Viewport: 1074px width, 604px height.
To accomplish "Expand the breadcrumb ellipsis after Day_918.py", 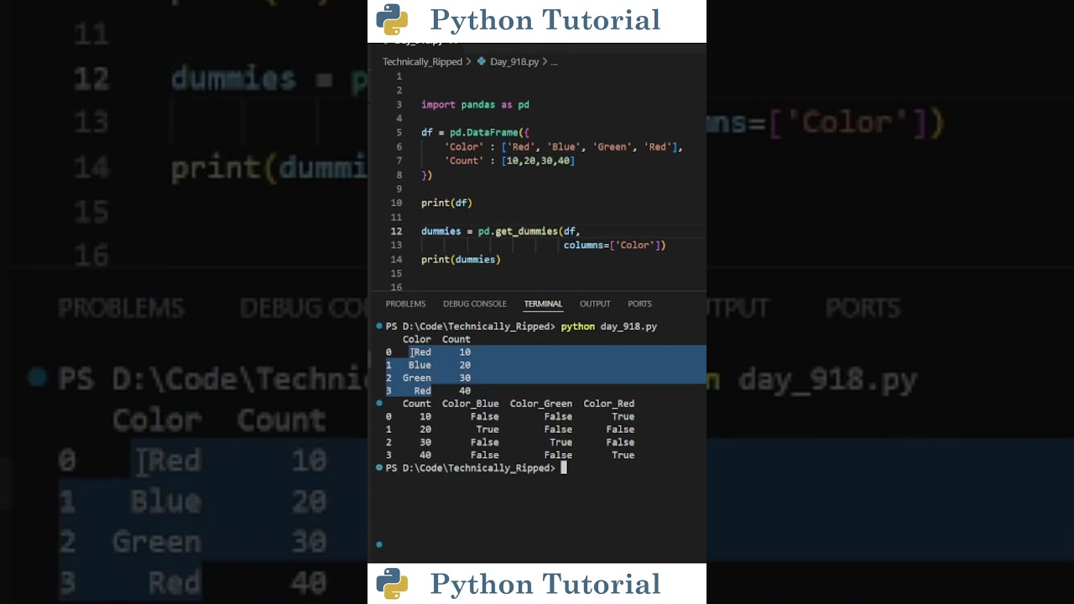I will pyautogui.click(x=554, y=62).
